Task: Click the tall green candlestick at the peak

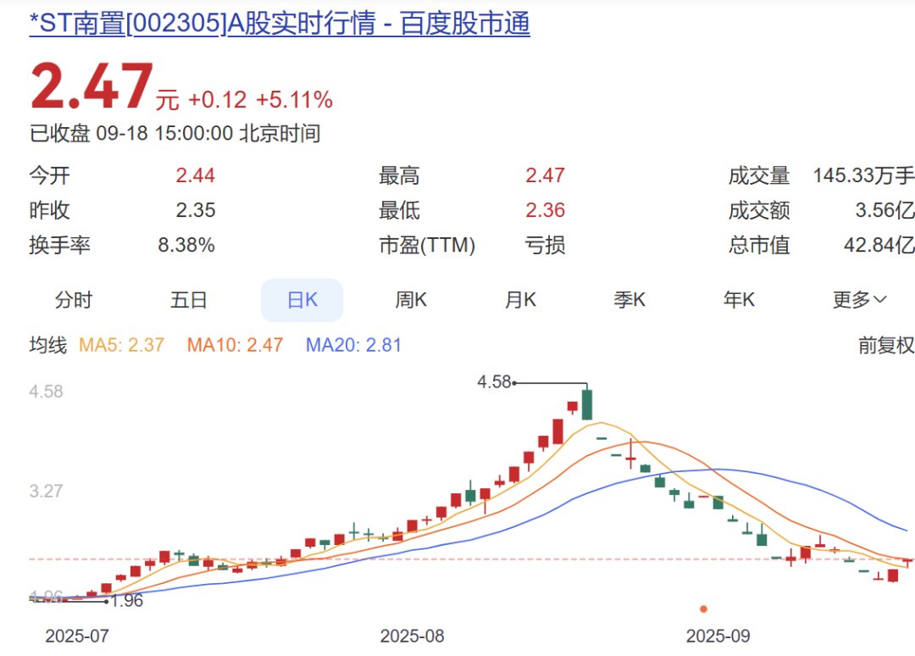Action: click(x=586, y=404)
